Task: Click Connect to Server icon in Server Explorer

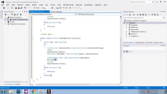Action: (x=15, y=15)
